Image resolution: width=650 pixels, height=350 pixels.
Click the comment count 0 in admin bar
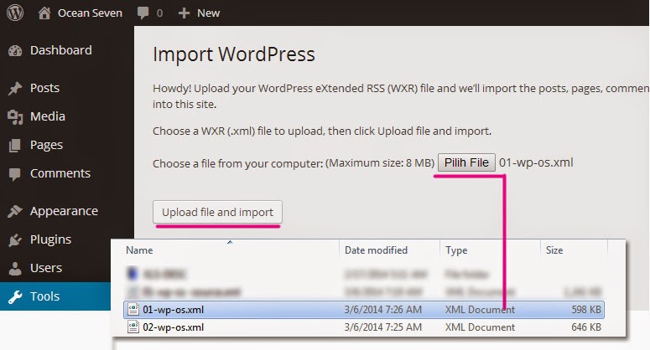point(159,13)
